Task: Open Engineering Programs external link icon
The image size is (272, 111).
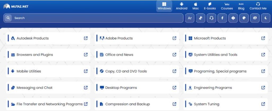Action: (x=263, y=88)
